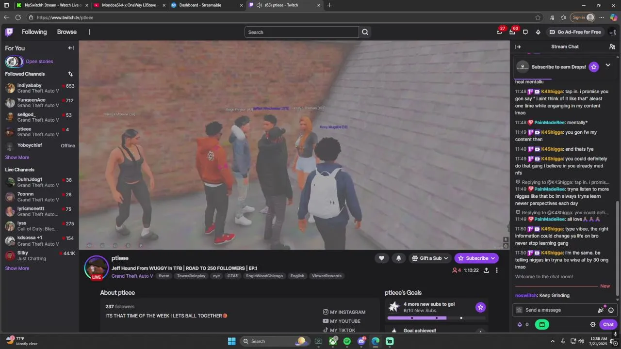Sort followed channels with arrows icon
Screen dimensions: 621x349
[70, 74]
